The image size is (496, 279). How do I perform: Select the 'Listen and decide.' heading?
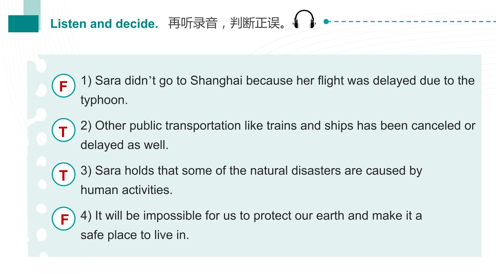click(x=104, y=24)
